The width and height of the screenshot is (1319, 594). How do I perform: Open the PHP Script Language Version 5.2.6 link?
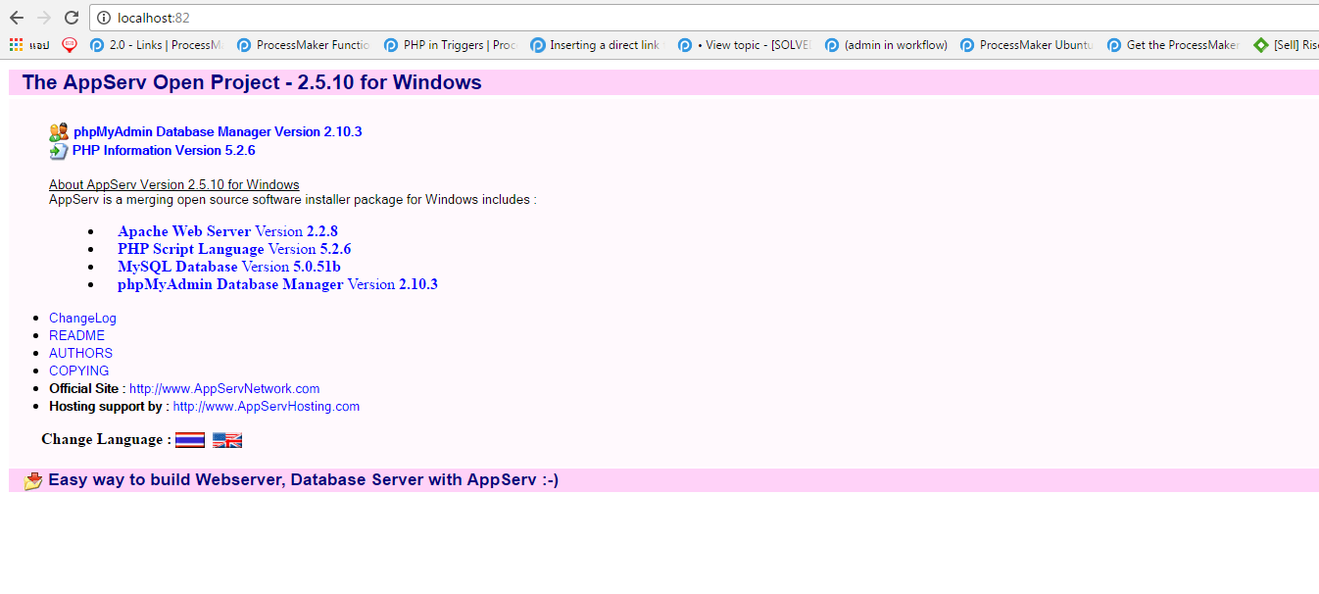pos(234,249)
